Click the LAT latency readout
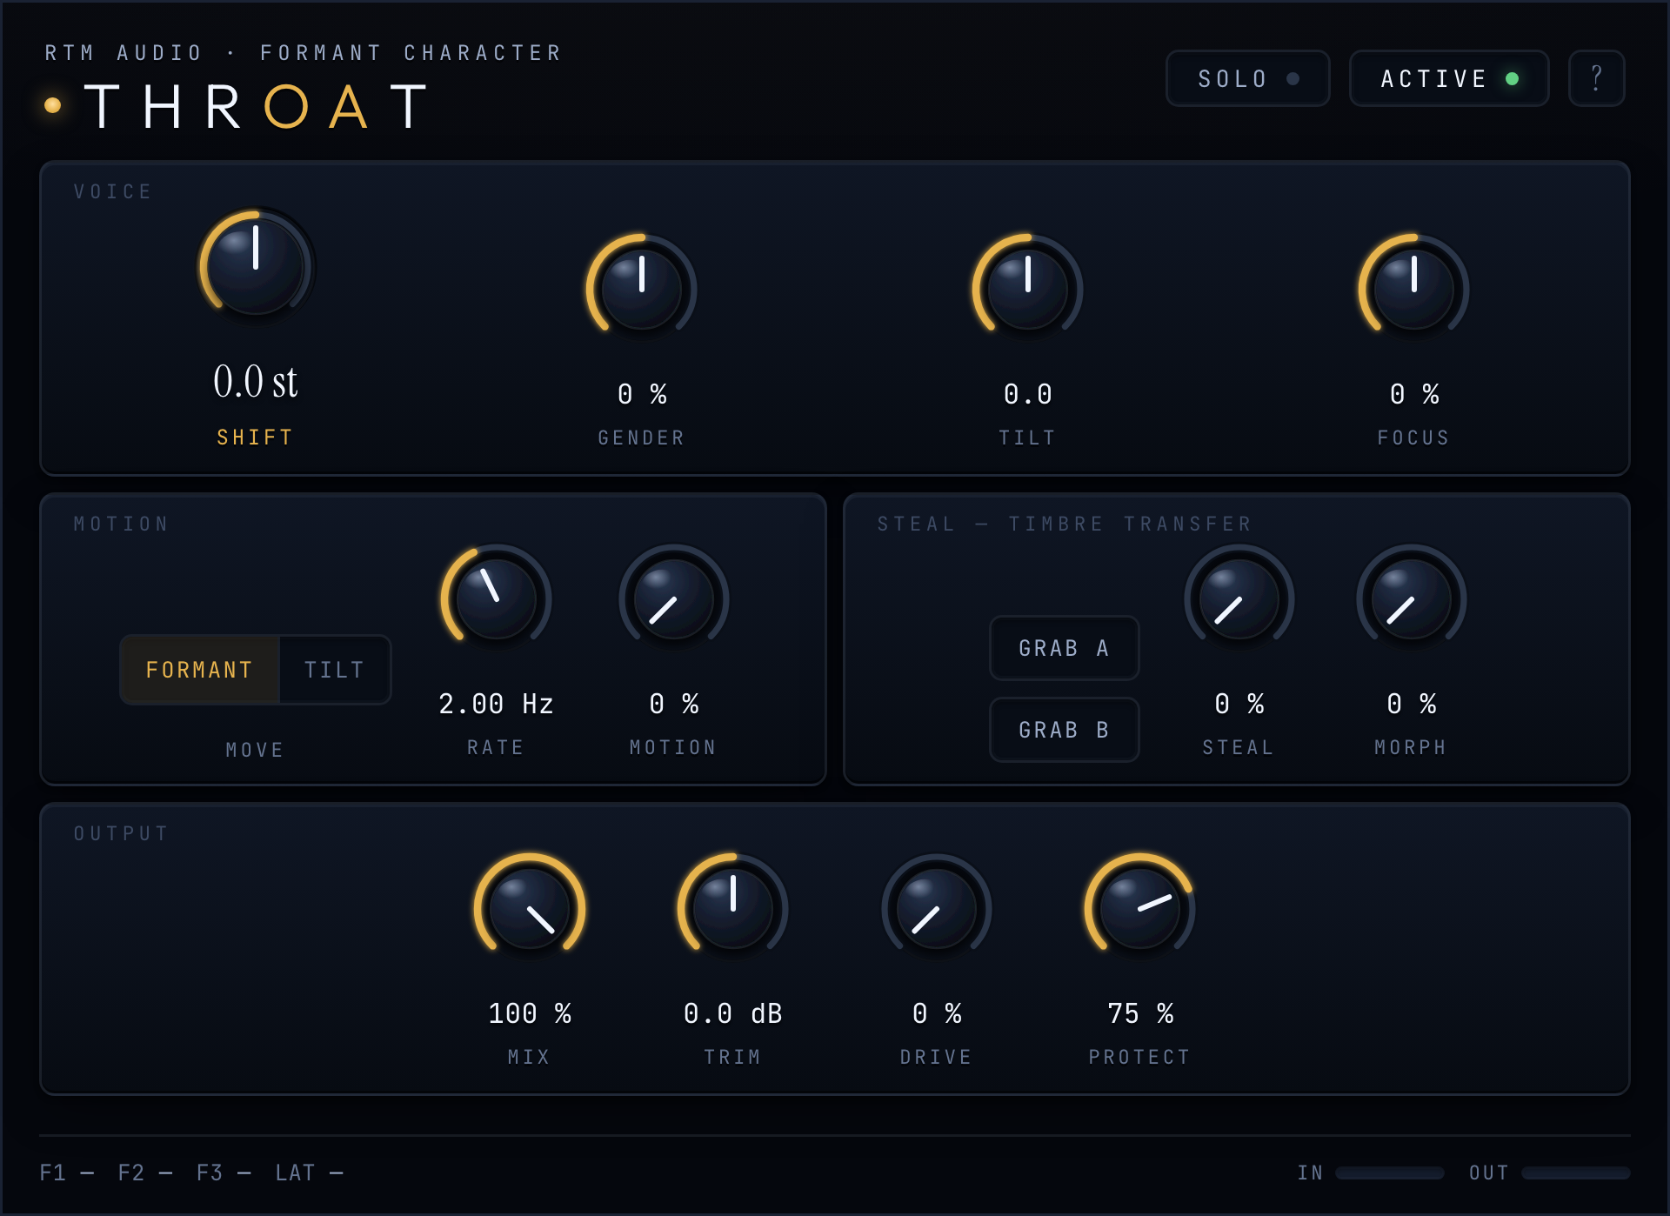The width and height of the screenshot is (1670, 1216). (x=309, y=1173)
